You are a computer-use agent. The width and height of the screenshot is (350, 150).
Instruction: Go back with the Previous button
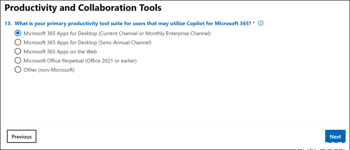point(22,137)
